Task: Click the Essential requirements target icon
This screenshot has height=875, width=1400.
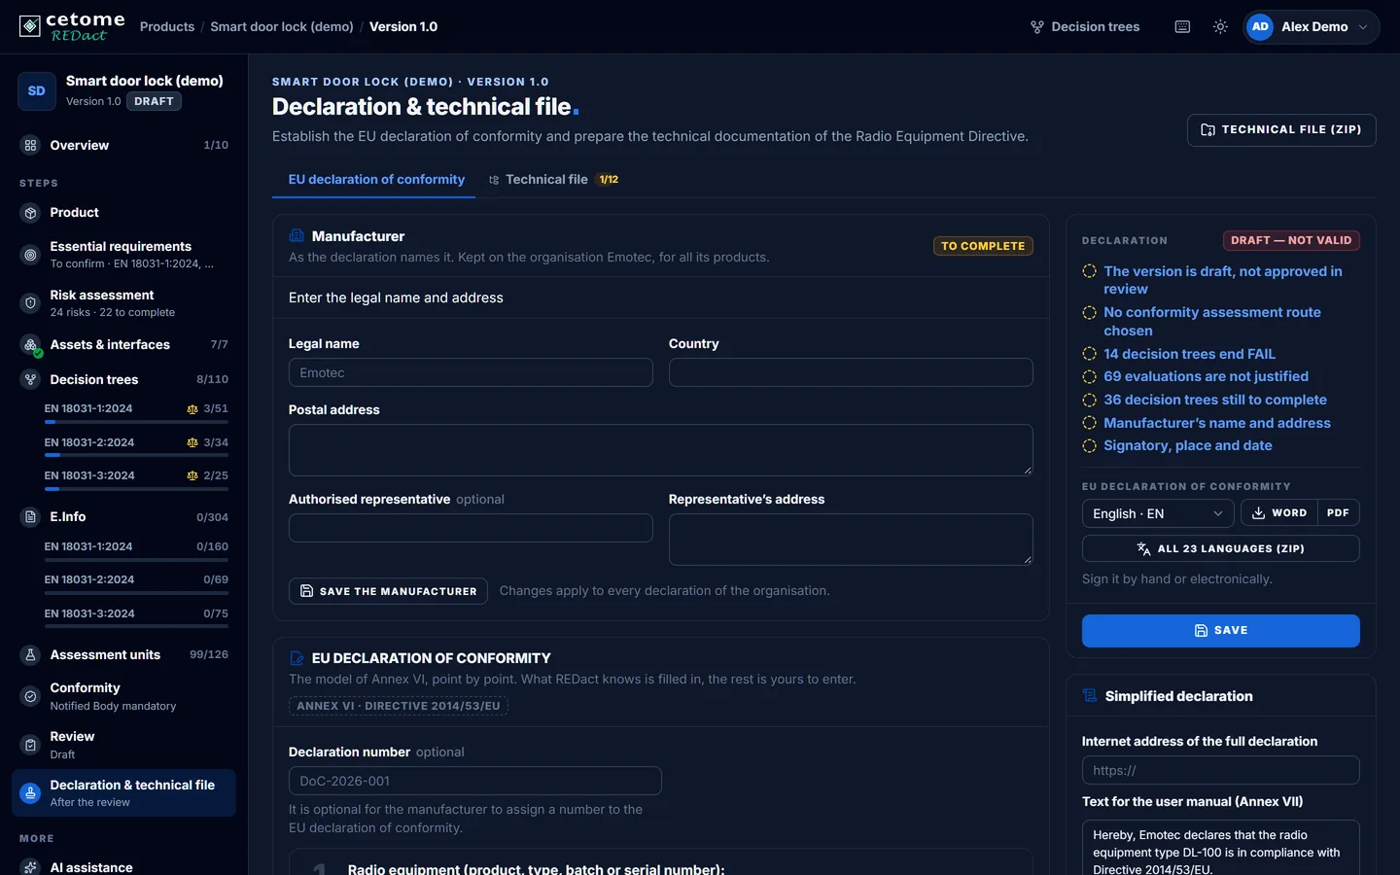Action: coord(30,255)
